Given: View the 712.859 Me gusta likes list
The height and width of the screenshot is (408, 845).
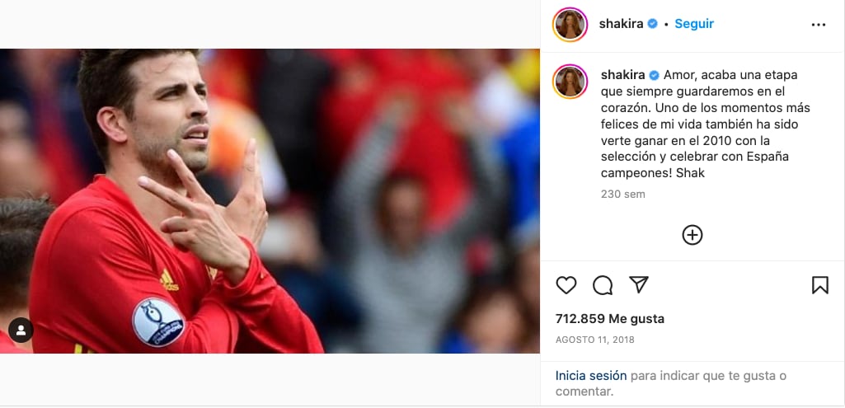Looking at the screenshot, I should coord(610,318).
